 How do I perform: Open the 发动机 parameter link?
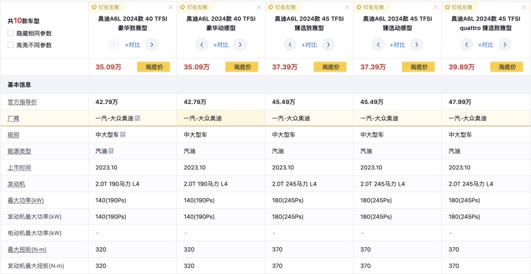coord(16,184)
